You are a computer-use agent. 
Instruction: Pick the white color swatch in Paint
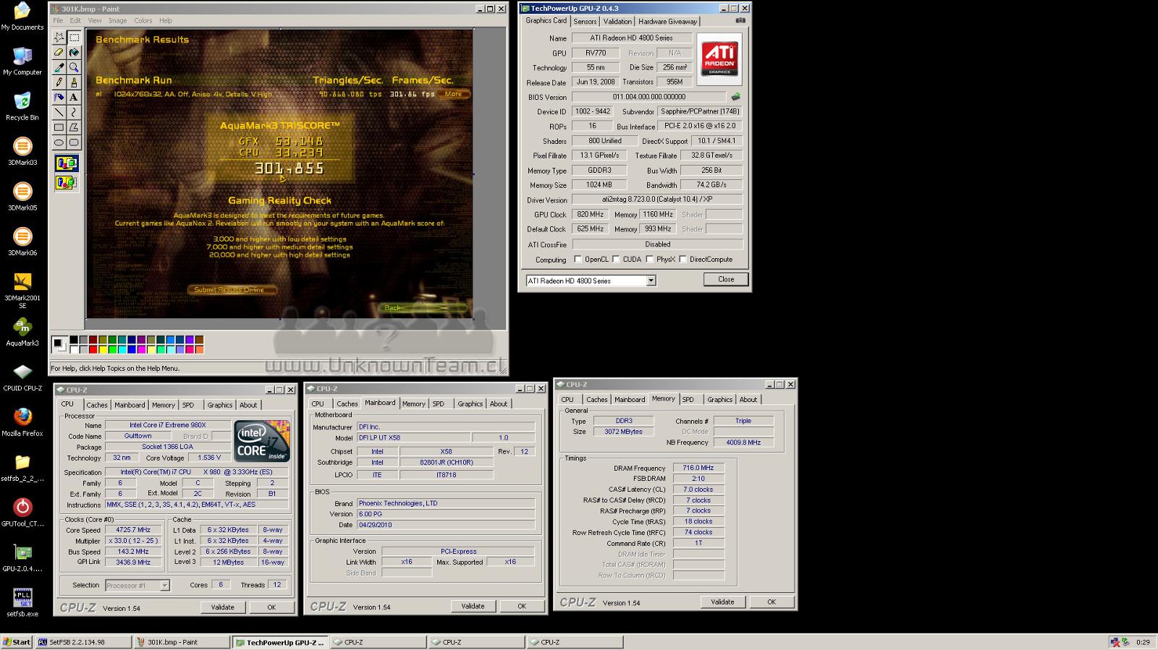(x=74, y=349)
